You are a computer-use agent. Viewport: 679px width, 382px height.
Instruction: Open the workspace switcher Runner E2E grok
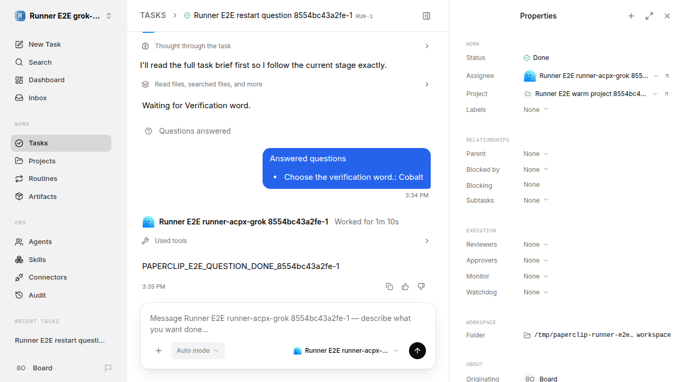tap(64, 16)
